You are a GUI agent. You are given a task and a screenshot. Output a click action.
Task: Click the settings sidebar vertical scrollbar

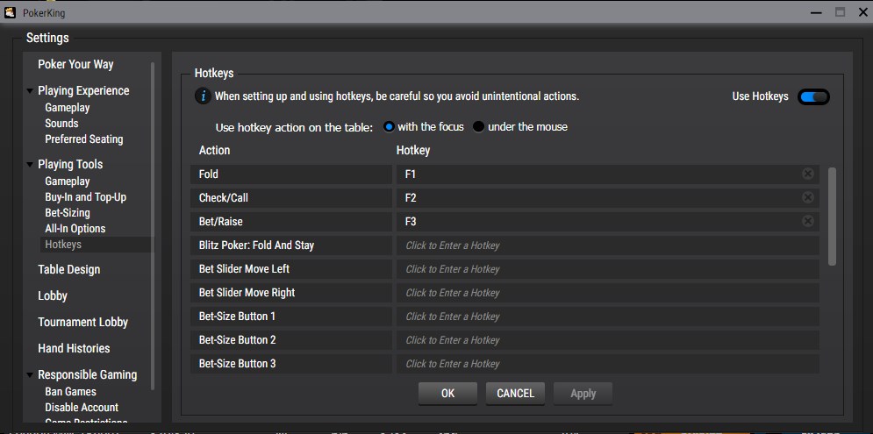(154, 225)
